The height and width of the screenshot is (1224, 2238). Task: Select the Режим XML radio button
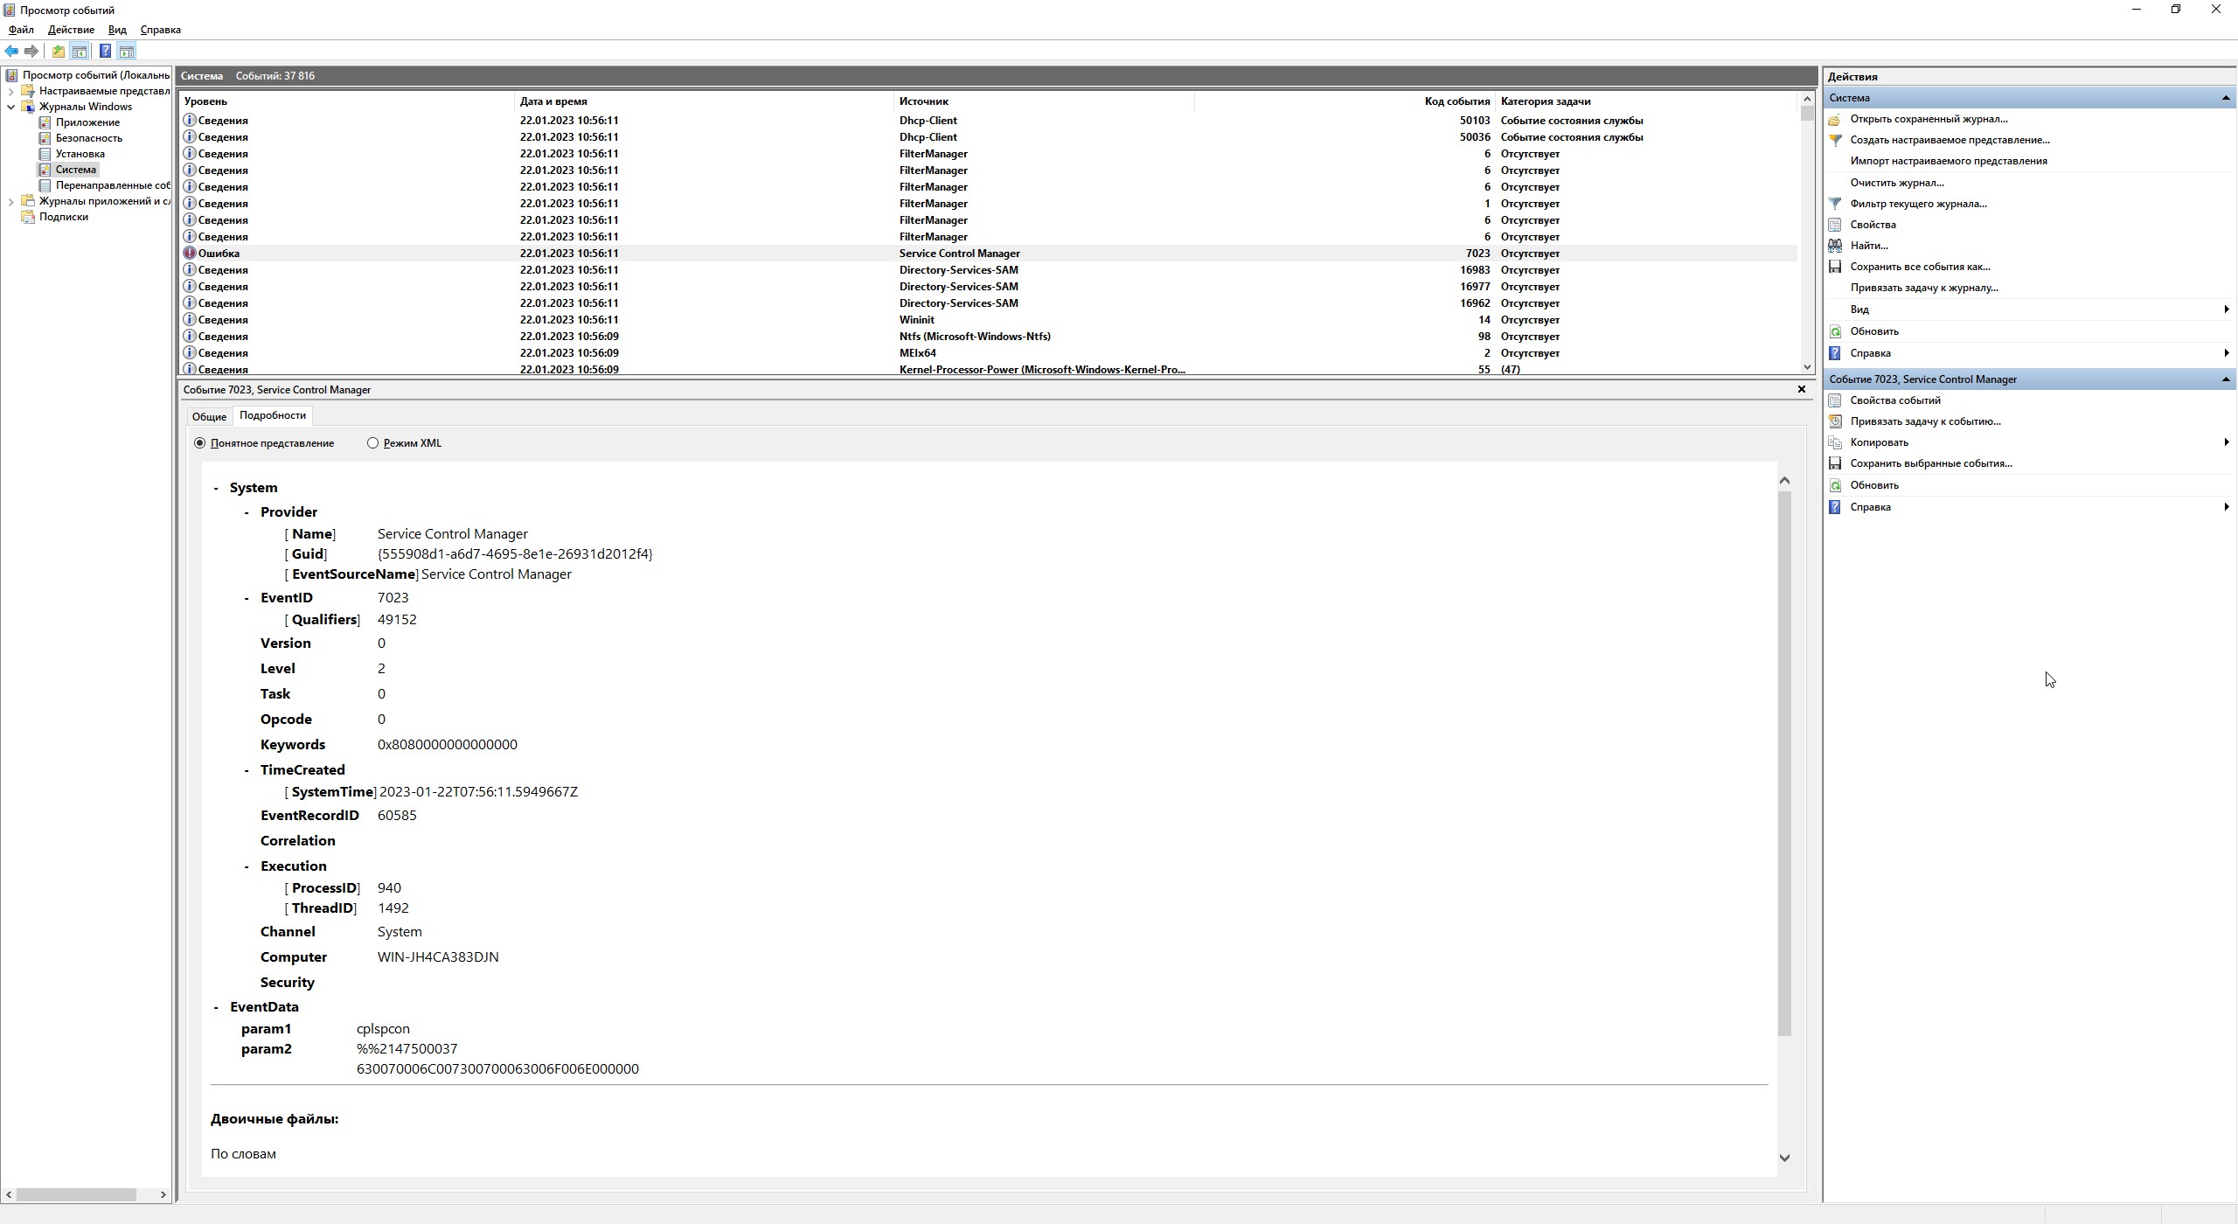[x=373, y=443]
